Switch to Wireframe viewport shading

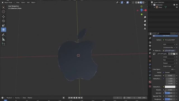(136, 3)
